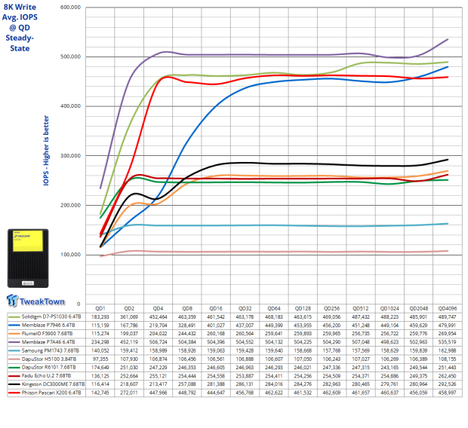The image size is (468, 428).
Task: Click the Kingston QD32 value 286,131
Action: (245, 384)
